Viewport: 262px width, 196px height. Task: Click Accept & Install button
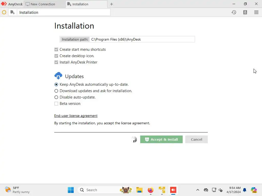161,139
